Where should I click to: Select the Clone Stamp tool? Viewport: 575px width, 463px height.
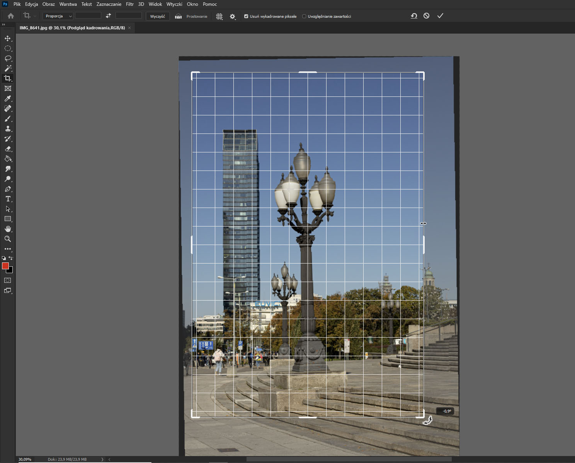click(x=7, y=129)
